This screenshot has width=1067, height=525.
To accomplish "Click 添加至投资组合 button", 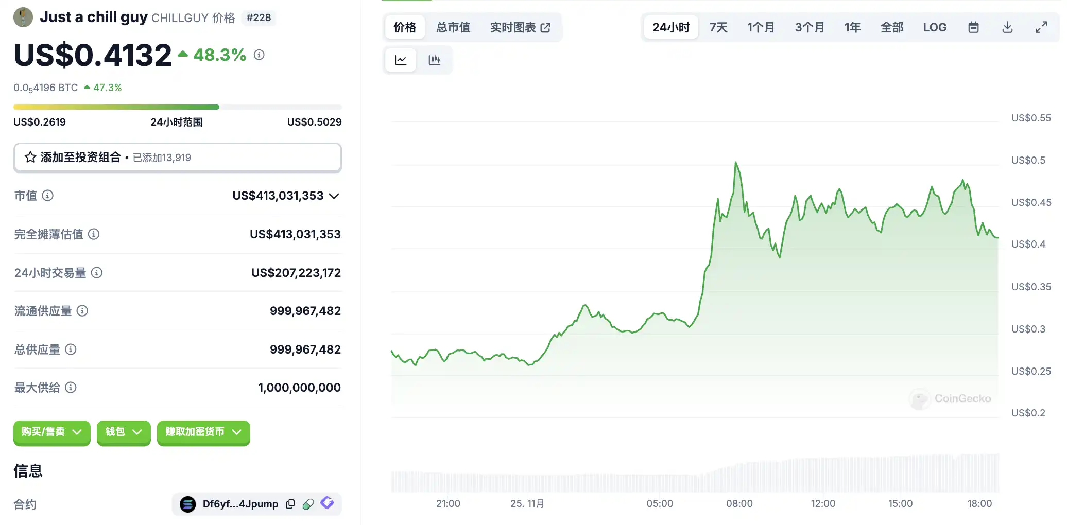I will tap(178, 157).
